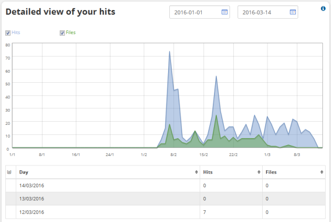Viewport: 331px width, 222px height.
Task: Click the expand icon in table header corner
Action: pyautogui.click(x=9, y=172)
